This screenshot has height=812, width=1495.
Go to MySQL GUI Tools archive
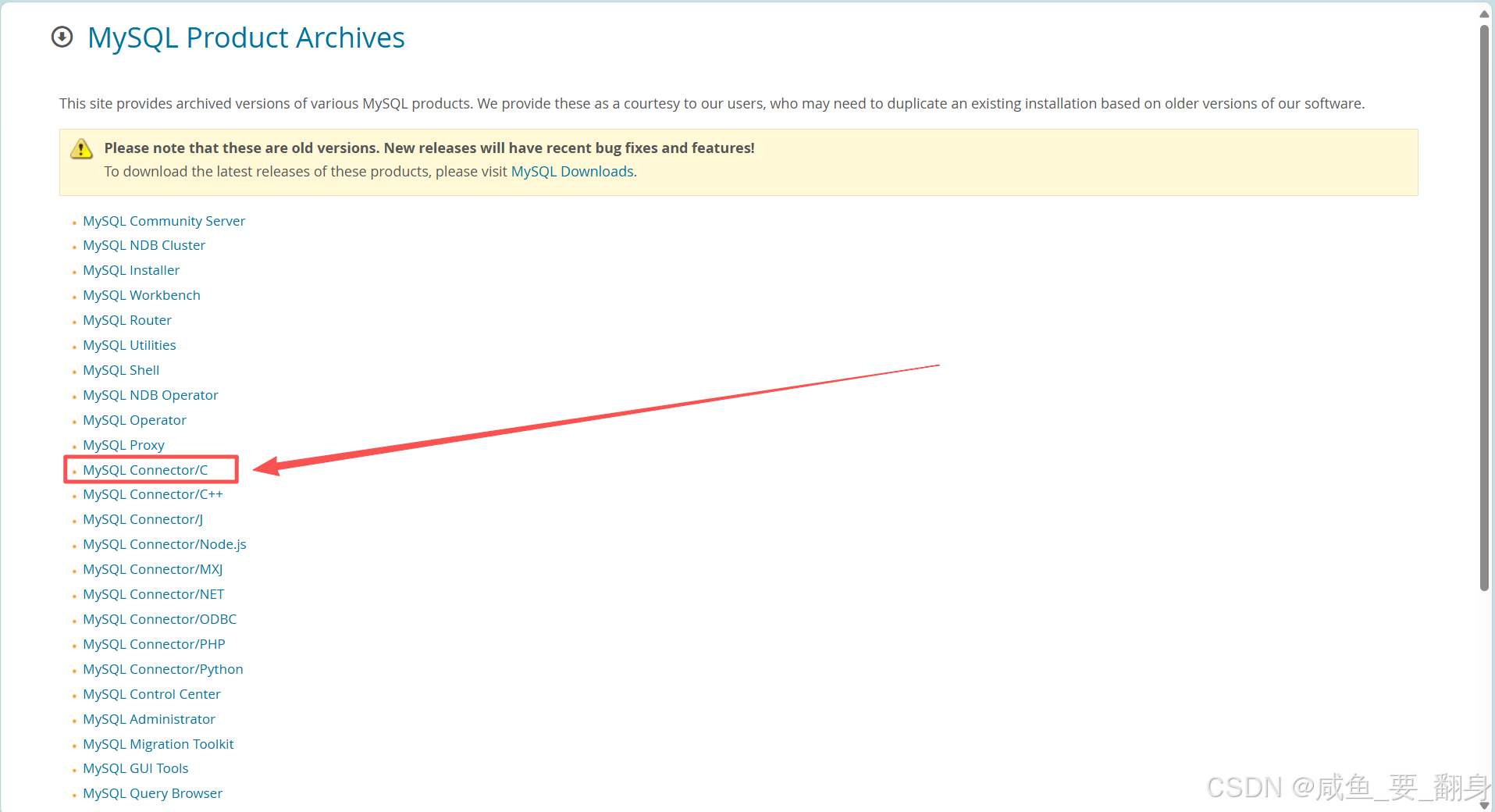coord(136,768)
